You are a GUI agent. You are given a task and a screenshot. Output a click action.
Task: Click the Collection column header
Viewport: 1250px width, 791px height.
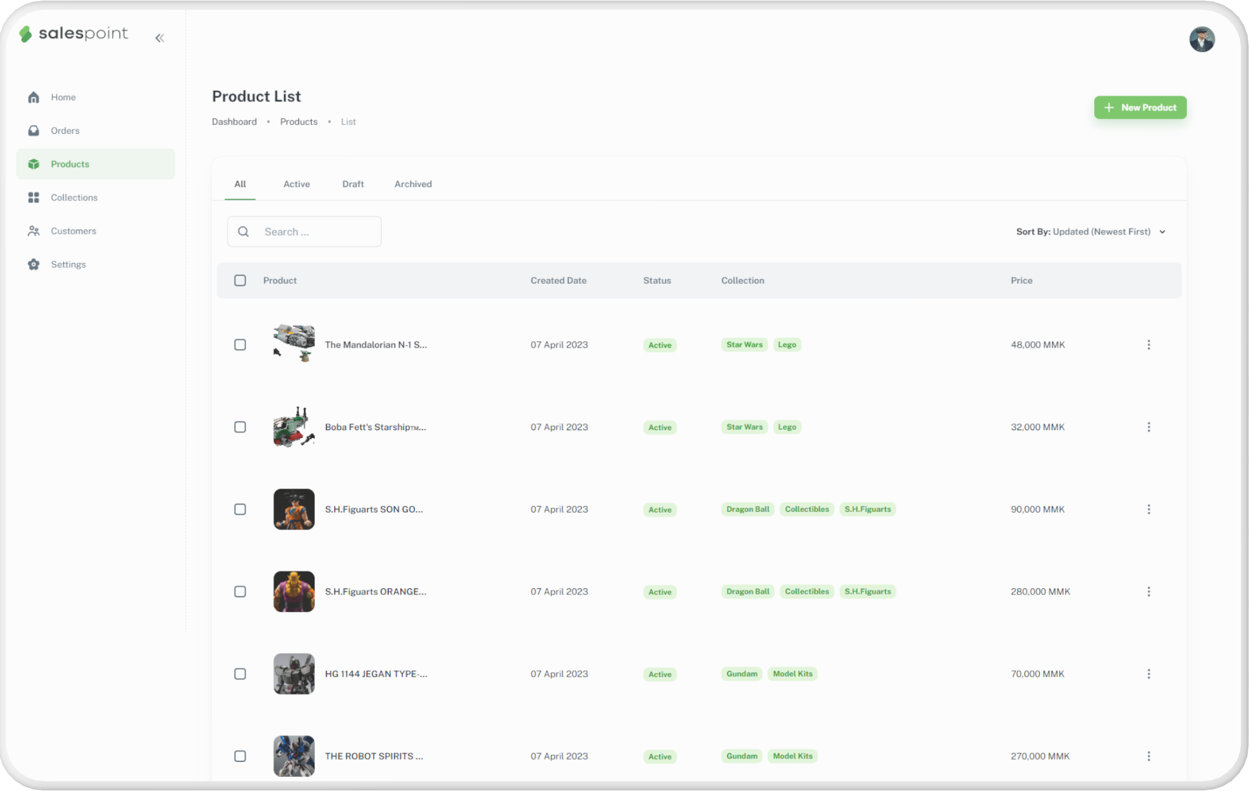coord(743,281)
